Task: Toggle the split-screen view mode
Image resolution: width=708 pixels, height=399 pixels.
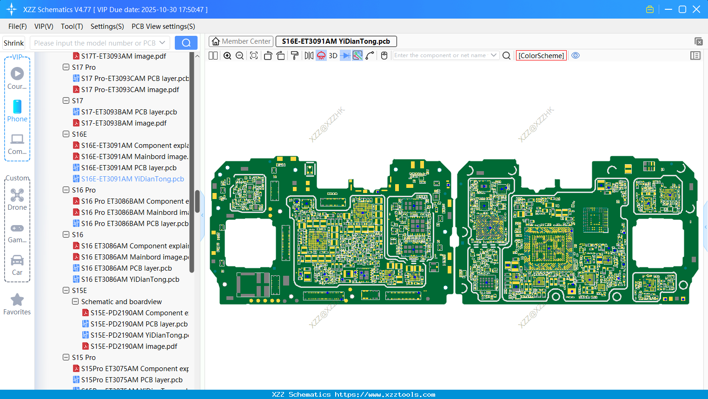Action: [x=212, y=55]
